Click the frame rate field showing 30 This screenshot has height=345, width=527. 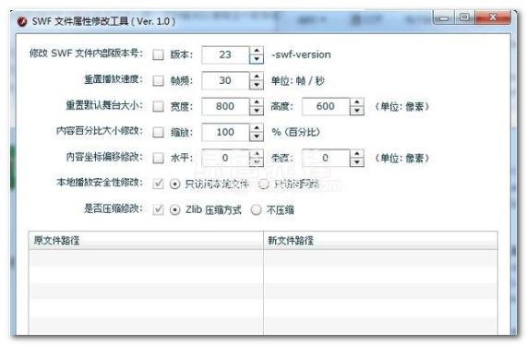[x=225, y=80]
